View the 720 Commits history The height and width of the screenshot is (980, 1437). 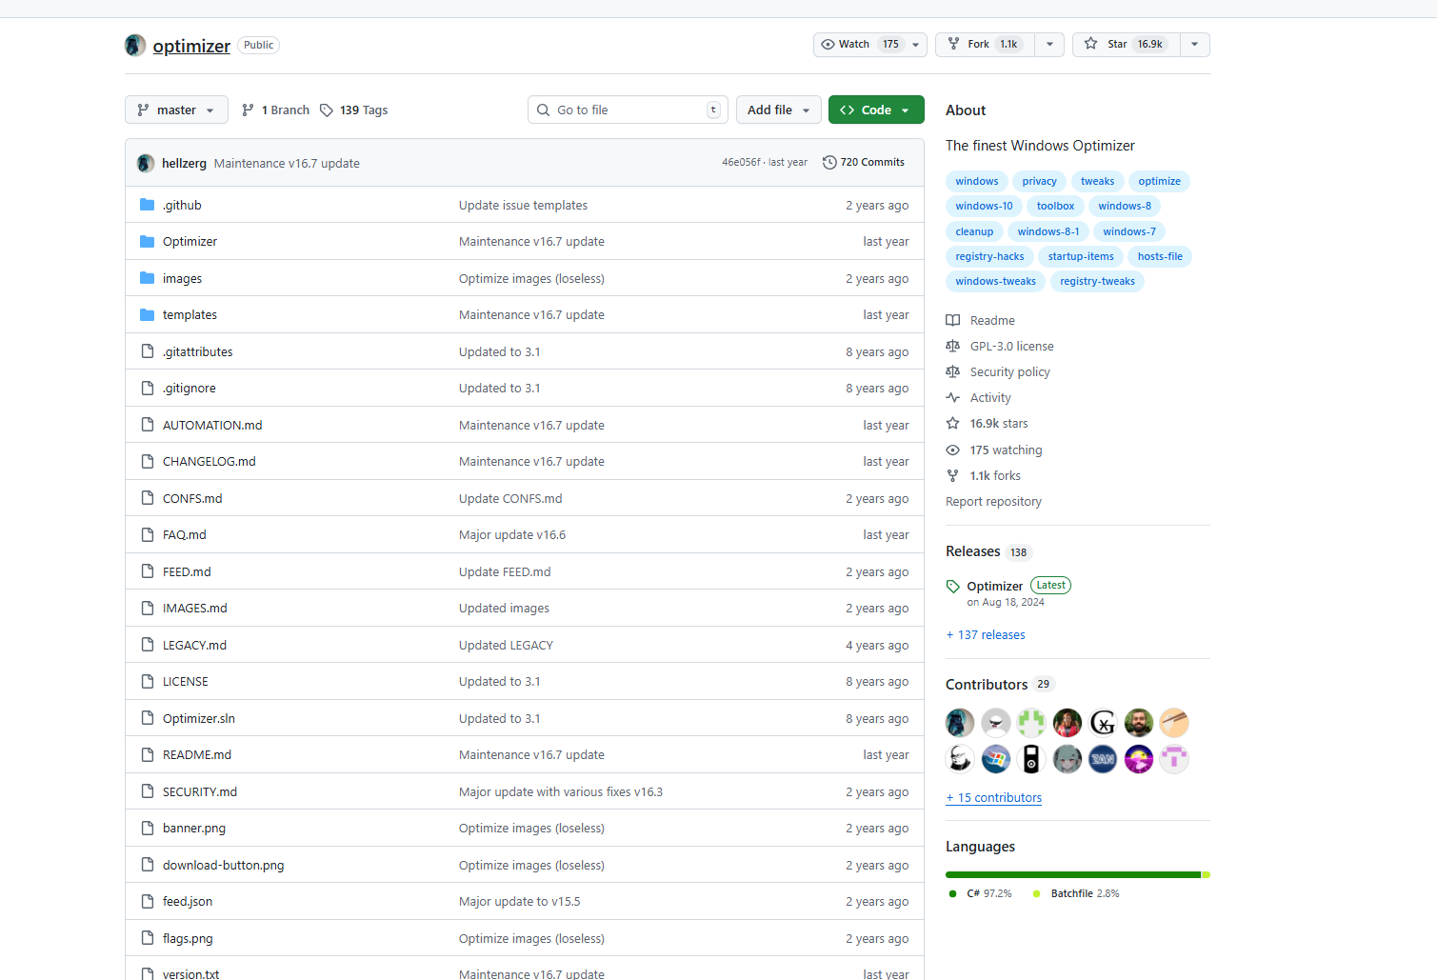[864, 163]
